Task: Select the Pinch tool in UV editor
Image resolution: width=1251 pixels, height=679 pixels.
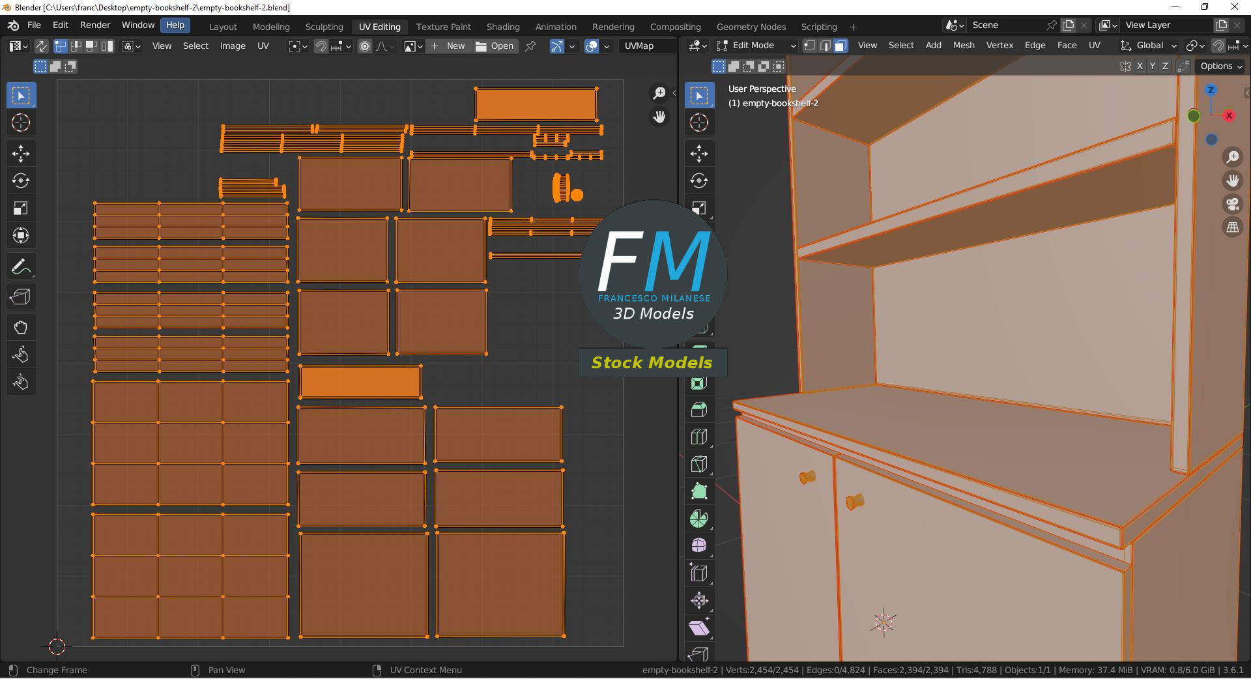Action: click(x=21, y=383)
